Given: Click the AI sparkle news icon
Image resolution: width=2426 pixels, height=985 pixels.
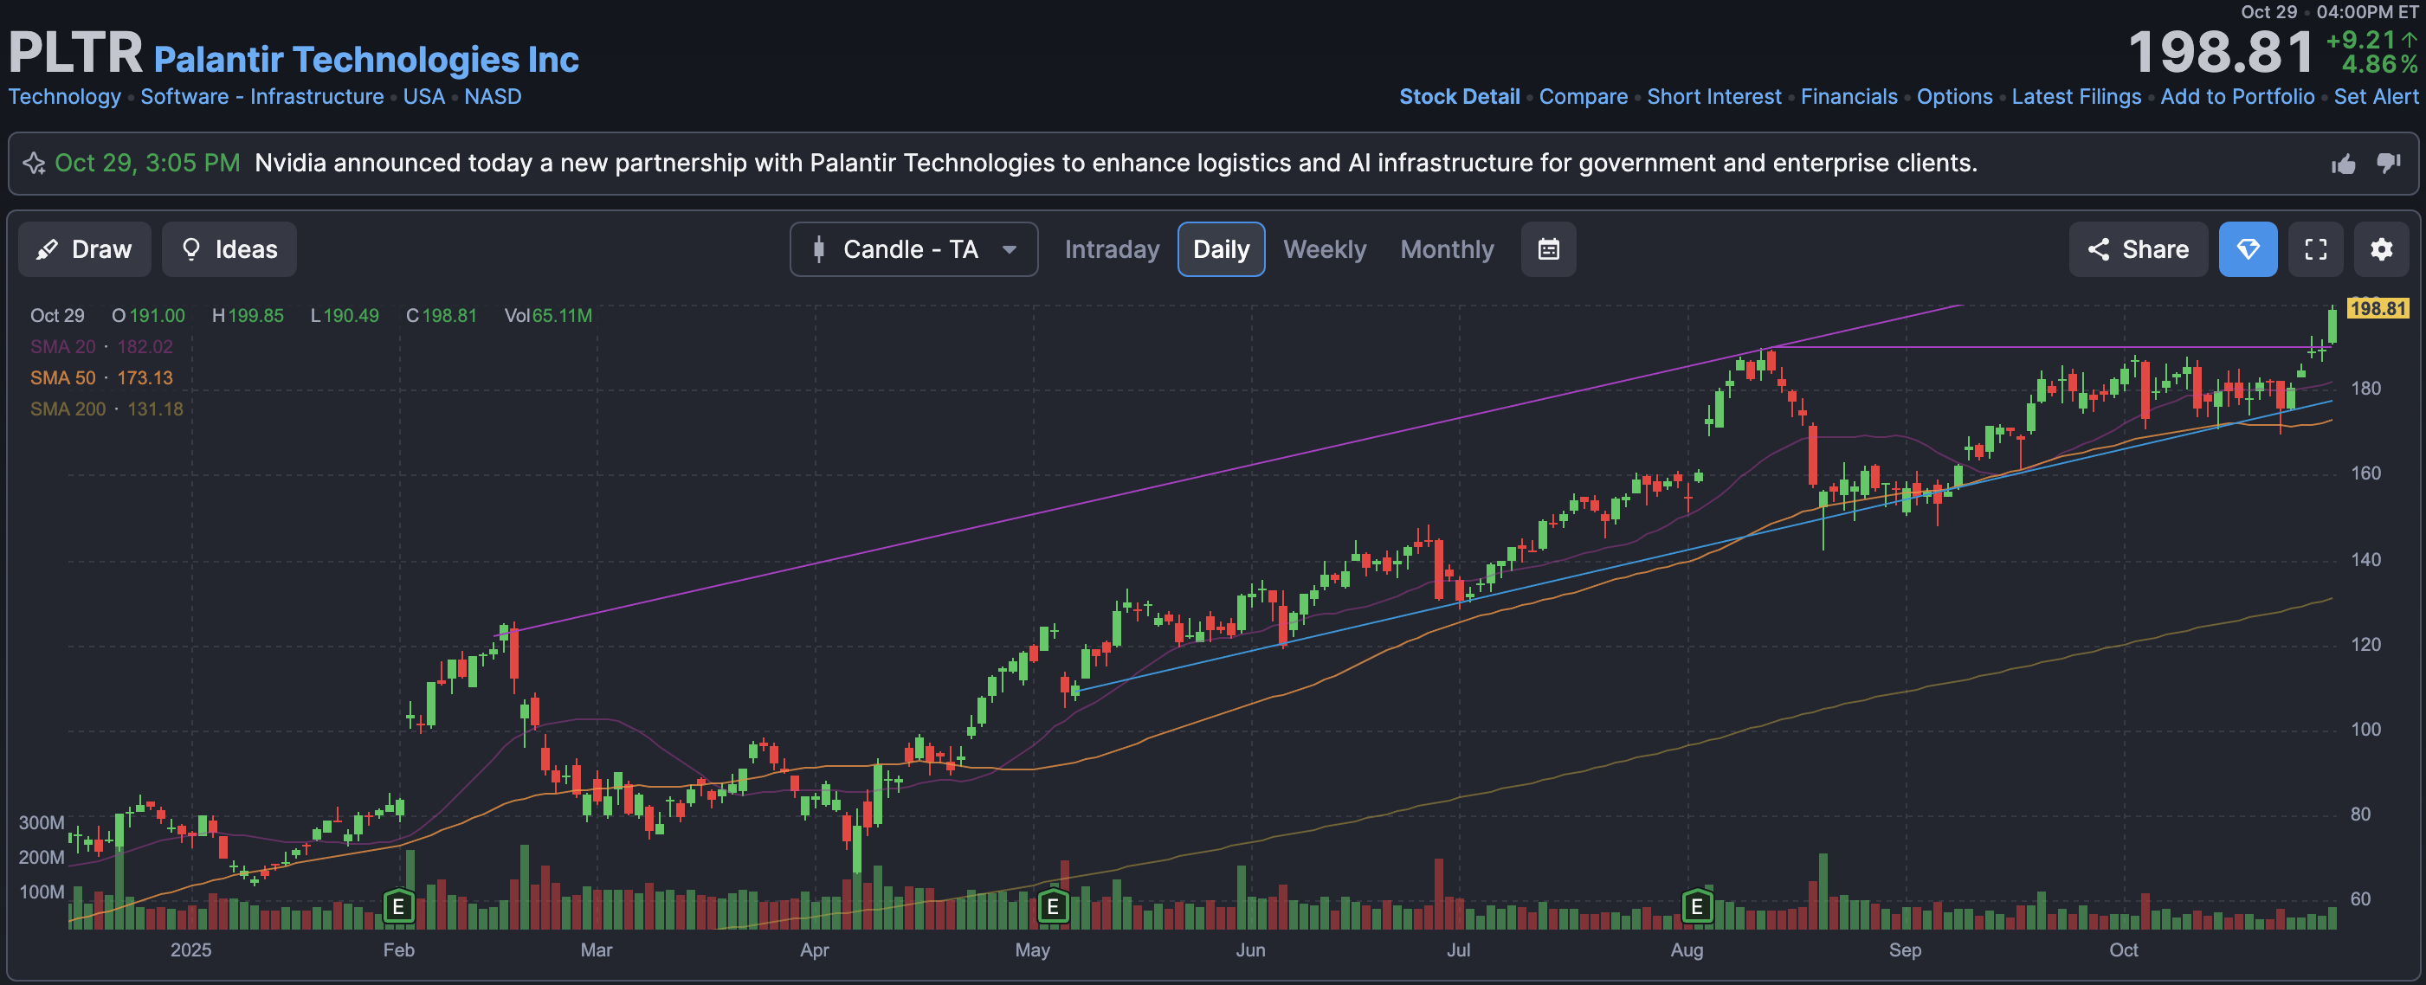Looking at the screenshot, I should click(x=34, y=163).
